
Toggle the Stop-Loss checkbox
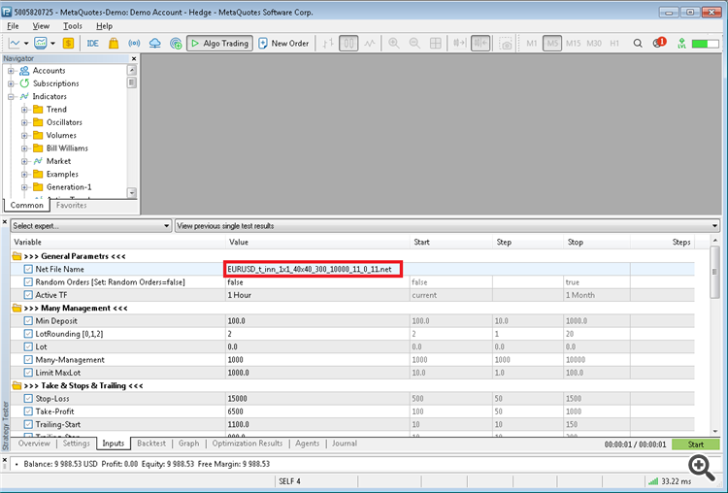(x=28, y=399)
